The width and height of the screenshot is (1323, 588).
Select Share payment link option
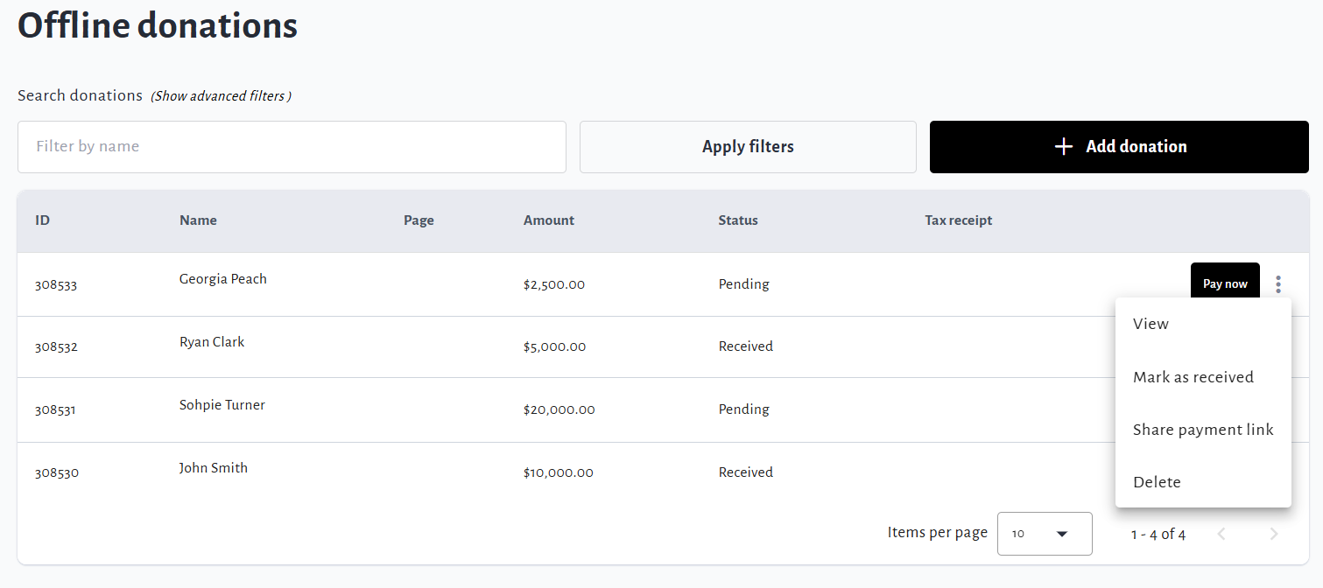[x=1202, y=430]
